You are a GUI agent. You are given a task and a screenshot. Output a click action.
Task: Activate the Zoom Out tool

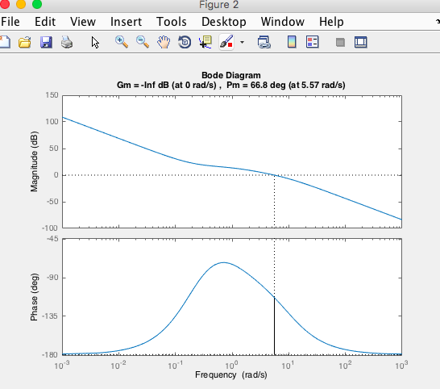click(x=143, y=43)
